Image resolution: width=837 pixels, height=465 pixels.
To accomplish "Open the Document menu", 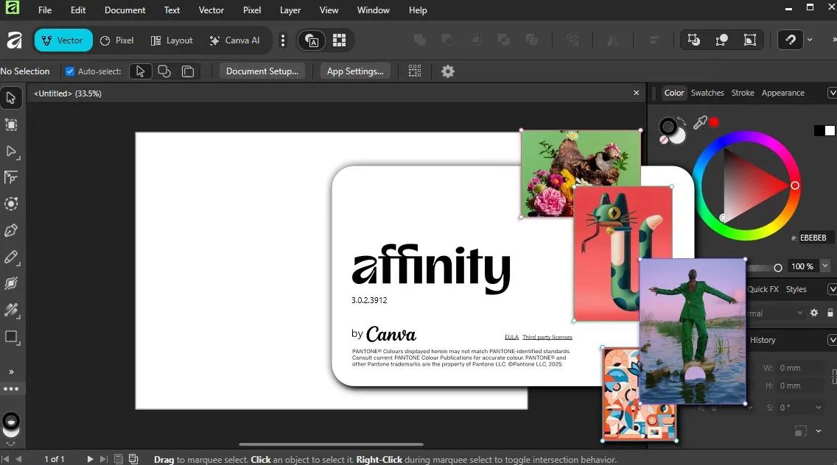I will point(125,10).
